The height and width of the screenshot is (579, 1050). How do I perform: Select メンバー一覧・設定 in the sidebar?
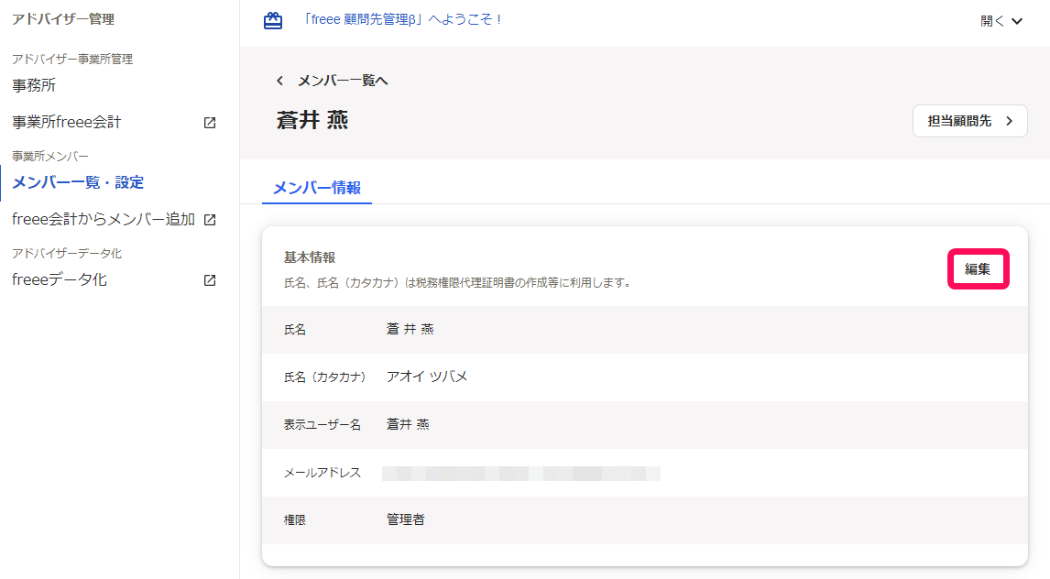click(x=78, y=182)
